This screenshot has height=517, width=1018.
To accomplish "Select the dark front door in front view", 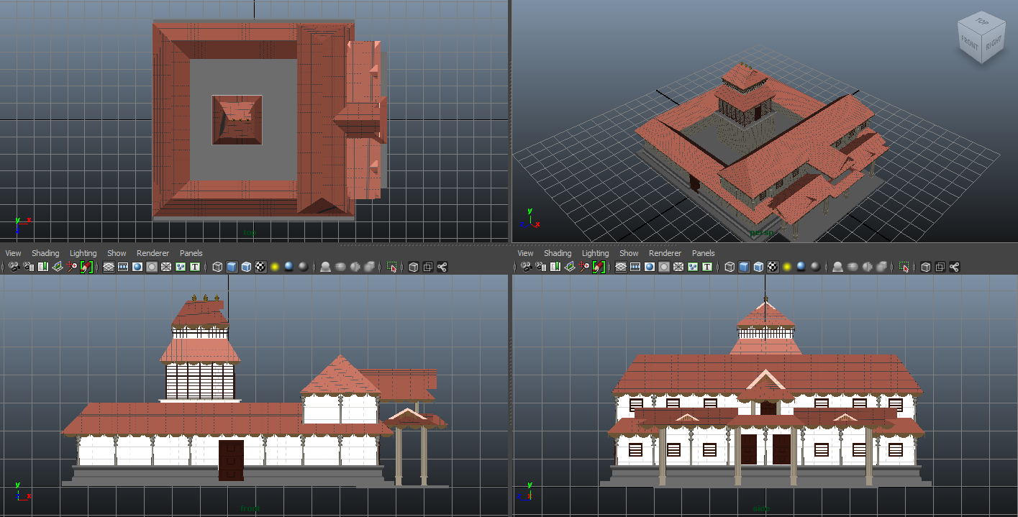I will (231, 459).
